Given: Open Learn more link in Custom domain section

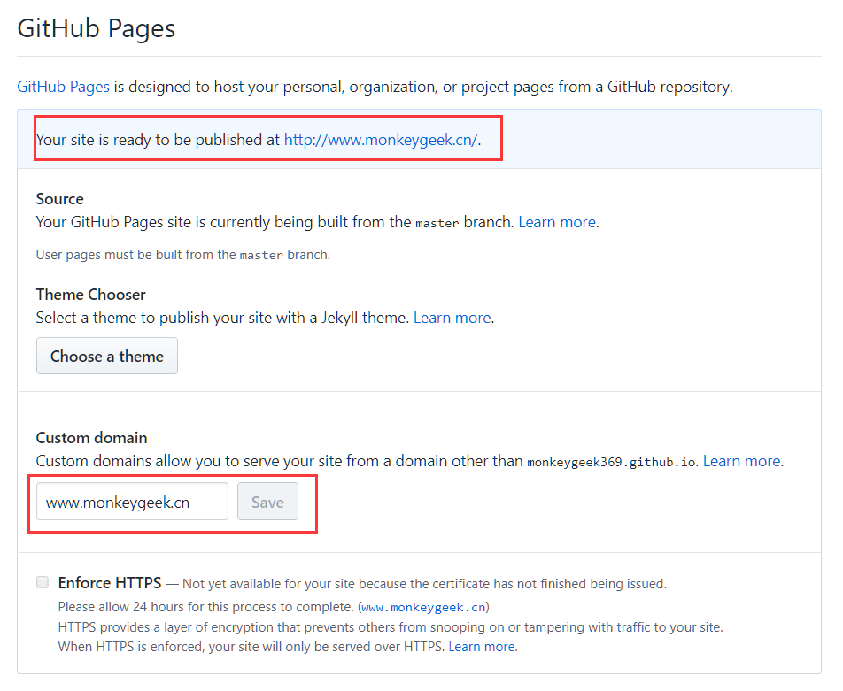Looking at the screenshot, I should (742, 461).
